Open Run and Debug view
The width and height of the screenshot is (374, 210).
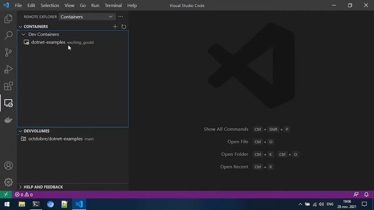click(x=8, y=69)
